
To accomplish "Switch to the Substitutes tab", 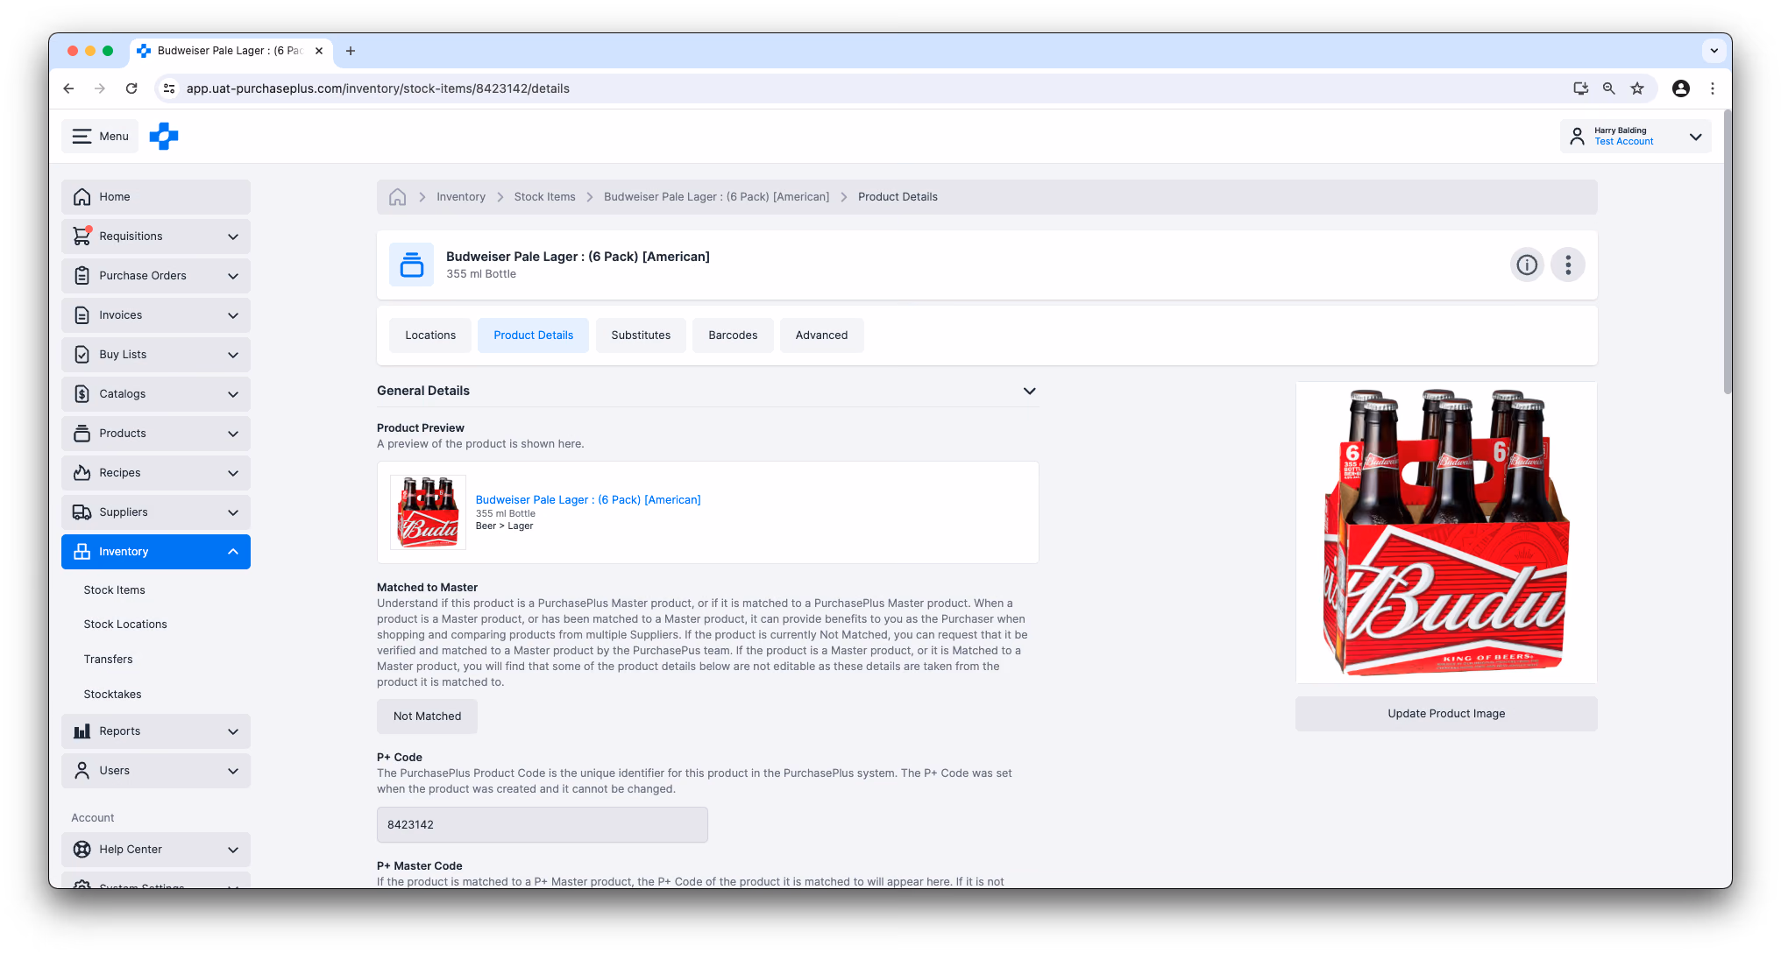I will click(641, 335).
